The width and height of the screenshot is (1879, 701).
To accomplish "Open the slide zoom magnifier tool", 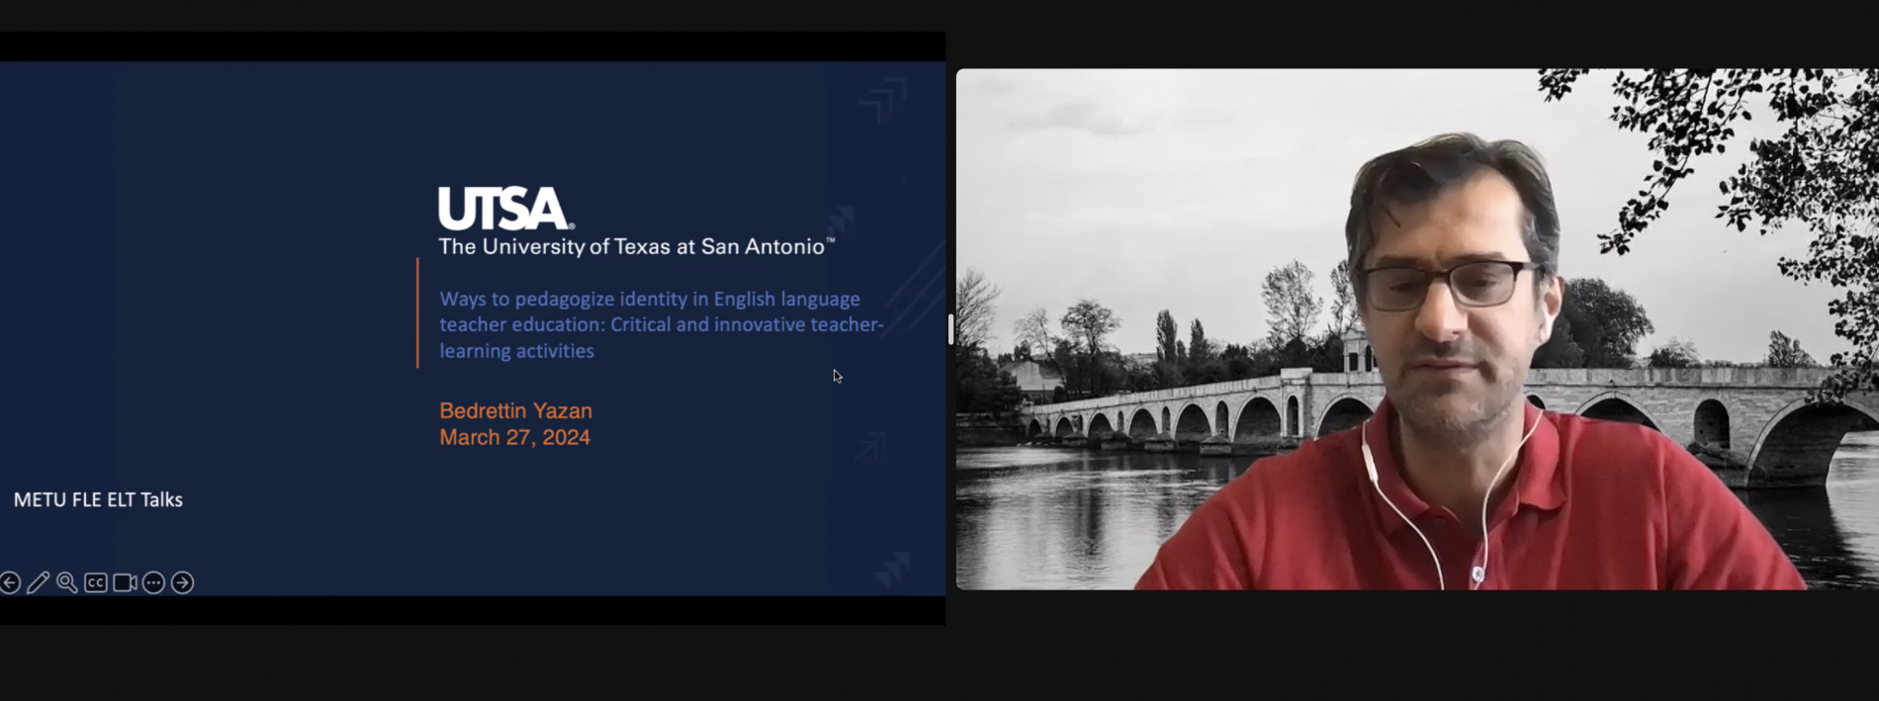I will point(66,583).
